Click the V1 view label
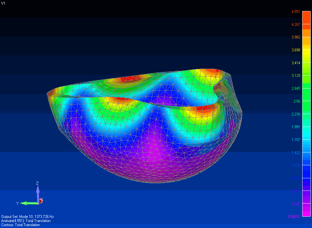Image resolution: width=312 pixels, height=228 pixels. click(3, 3)
